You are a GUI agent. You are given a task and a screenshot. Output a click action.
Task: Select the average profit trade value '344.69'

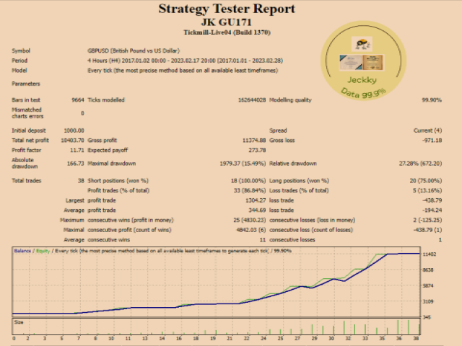point(257,210)
